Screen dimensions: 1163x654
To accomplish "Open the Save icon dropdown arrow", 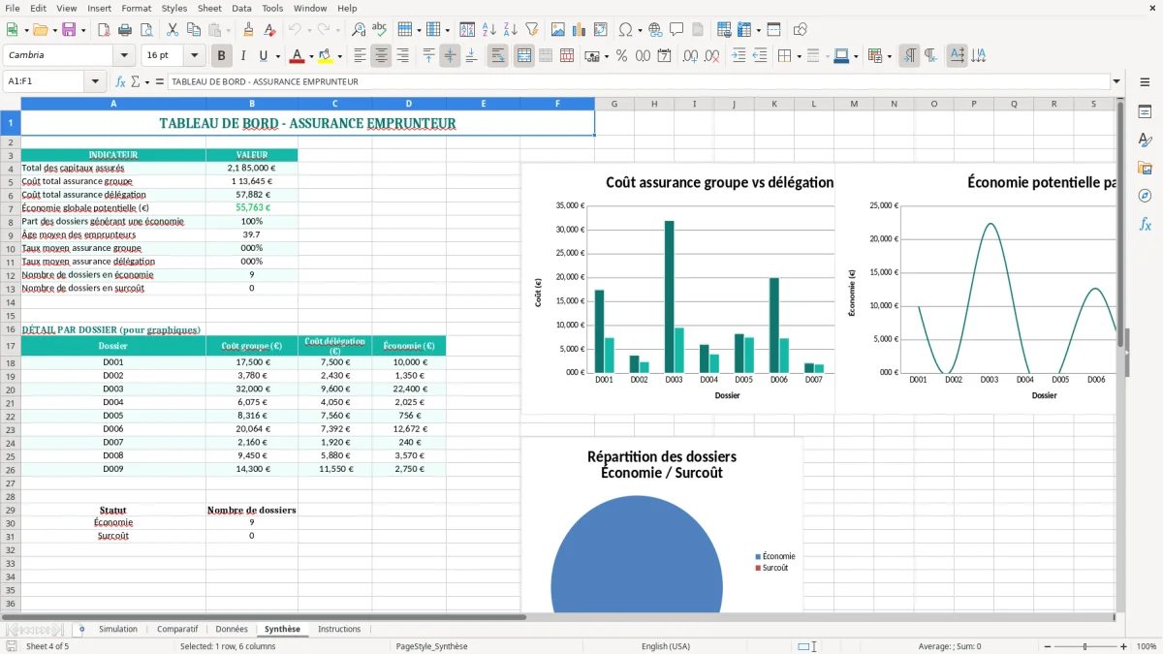I will pyautogui.click(x=82, y=30).
